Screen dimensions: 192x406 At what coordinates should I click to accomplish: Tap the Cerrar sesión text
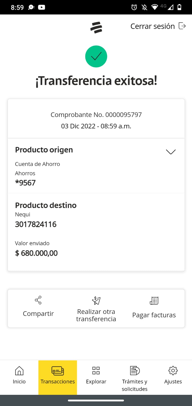(152, 26)
